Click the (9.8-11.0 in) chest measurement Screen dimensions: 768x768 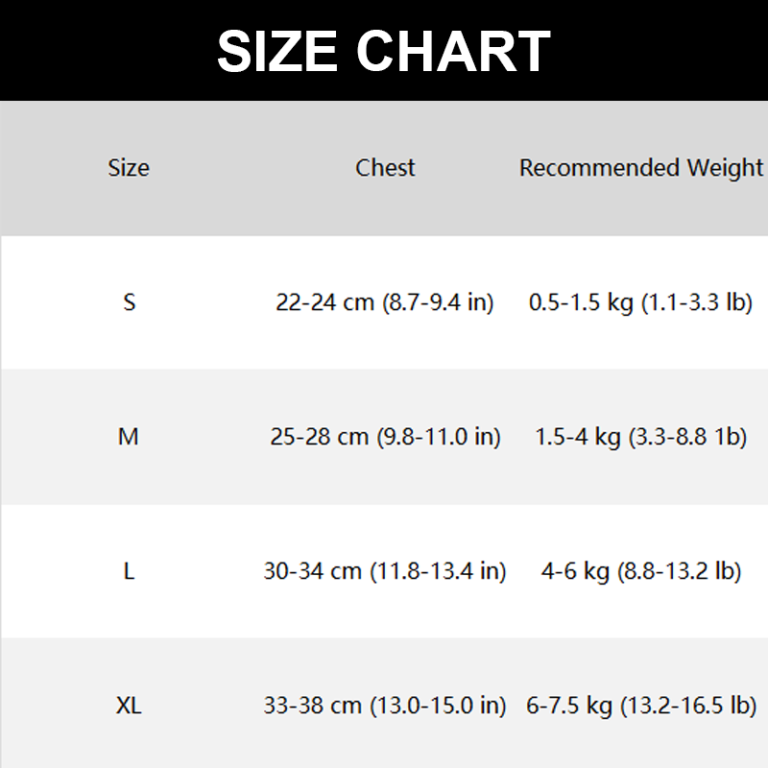point(439,437)
